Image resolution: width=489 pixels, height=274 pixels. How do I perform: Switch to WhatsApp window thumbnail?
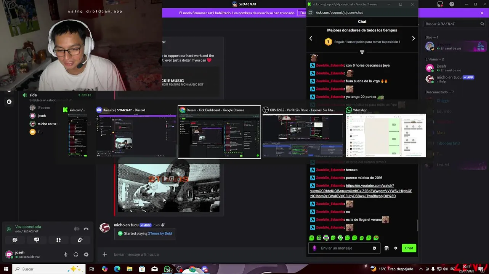[386, 132]
